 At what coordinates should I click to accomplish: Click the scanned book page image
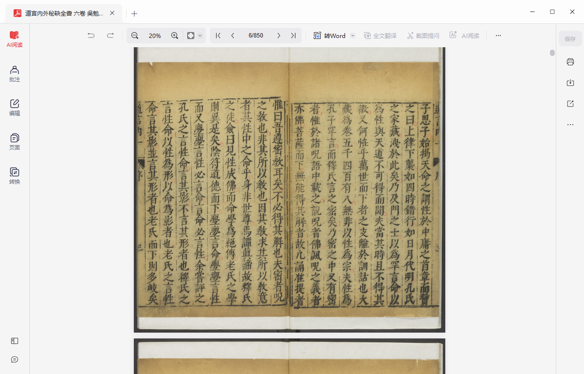coord(290,190)
